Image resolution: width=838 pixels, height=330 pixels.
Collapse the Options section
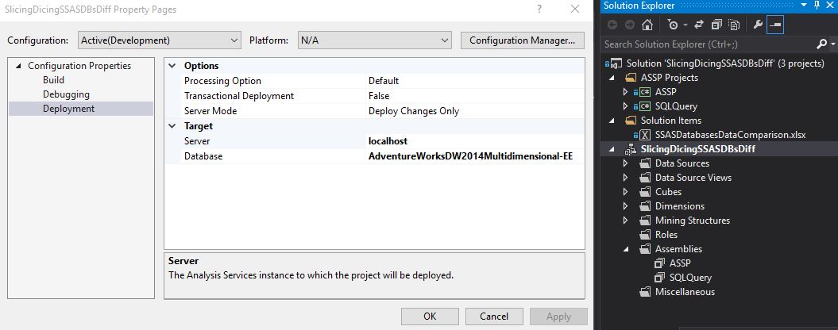172,66
